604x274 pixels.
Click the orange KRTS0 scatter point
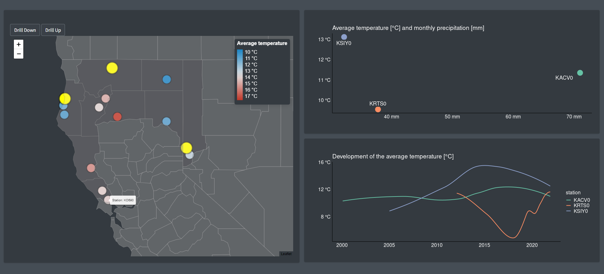[378, 110]
